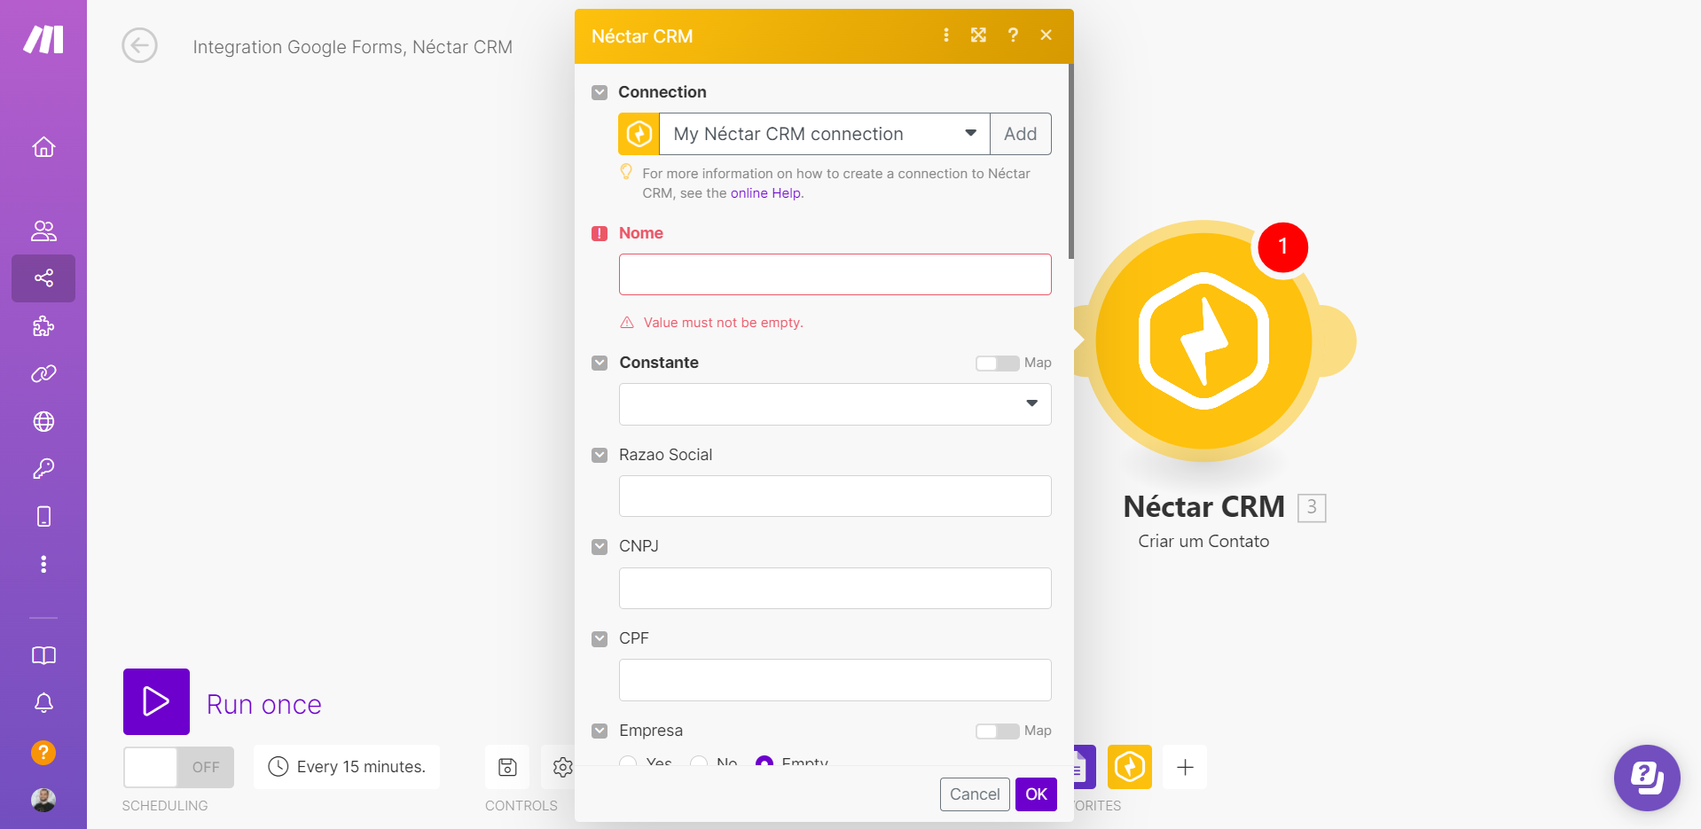This screenshot has height=829, width=1701.
Task: Click the scenario title Integration Google Forms
Action: coord(353,47)
